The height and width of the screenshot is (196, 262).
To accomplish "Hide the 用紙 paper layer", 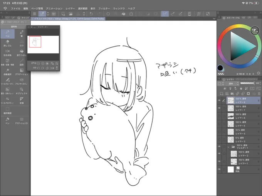I will coord(219,169).
